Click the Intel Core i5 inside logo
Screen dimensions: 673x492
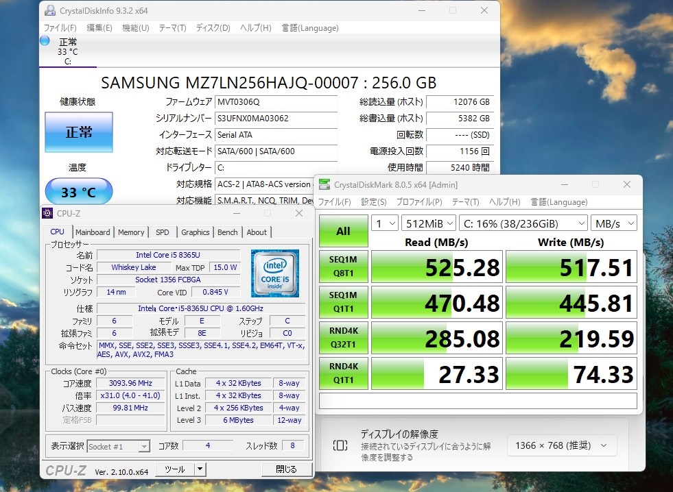point(274,273)
